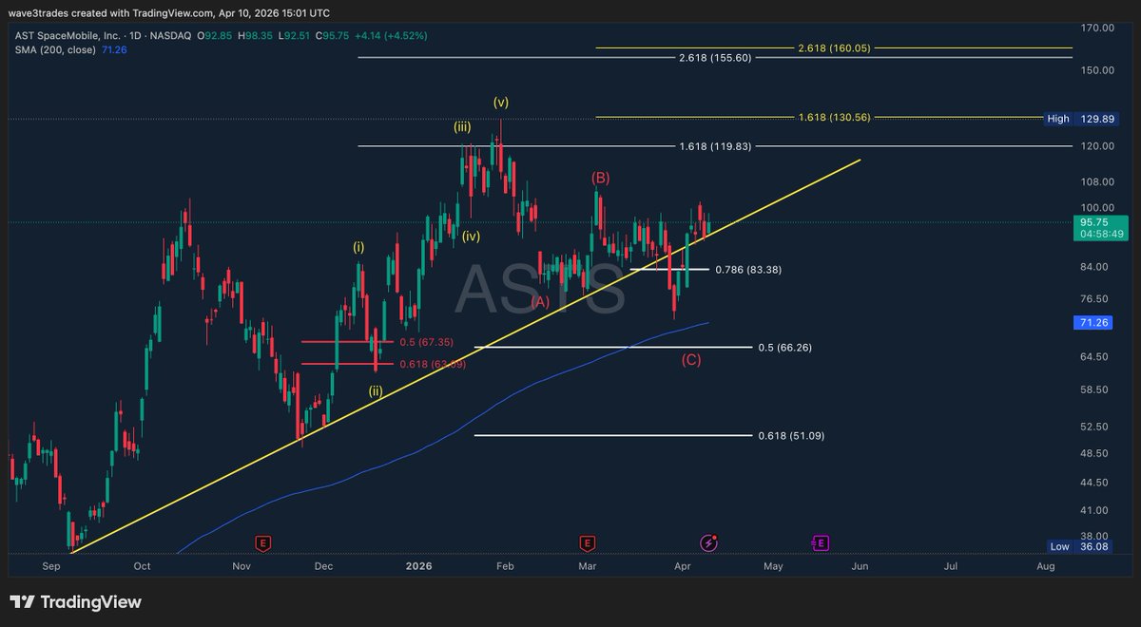Select the 2.618 (160.05) Fibonacci label
This screenshot has width=1141, height=627.
point(834,48)
